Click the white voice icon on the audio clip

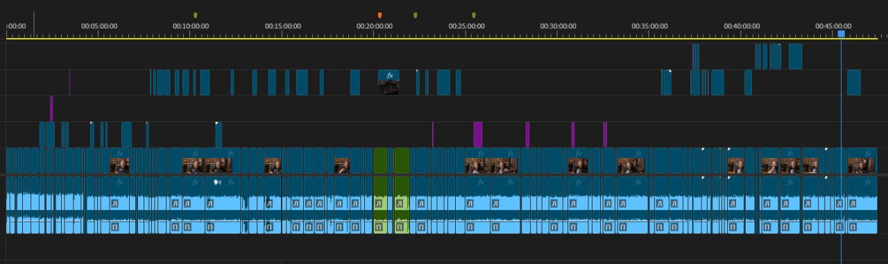[x=216, y=182]
